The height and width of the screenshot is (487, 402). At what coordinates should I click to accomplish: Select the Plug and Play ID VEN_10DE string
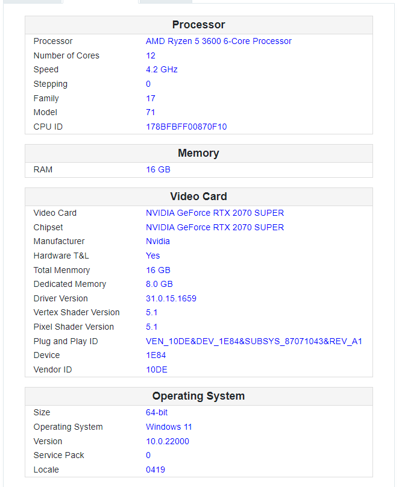[x=254, y=342]
